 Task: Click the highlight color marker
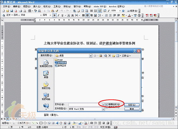[123, 15]
